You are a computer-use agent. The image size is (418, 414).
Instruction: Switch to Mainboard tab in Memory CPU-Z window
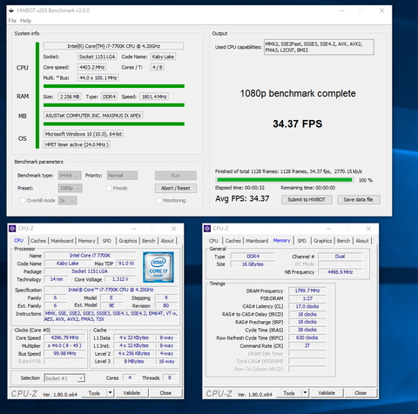257,241
